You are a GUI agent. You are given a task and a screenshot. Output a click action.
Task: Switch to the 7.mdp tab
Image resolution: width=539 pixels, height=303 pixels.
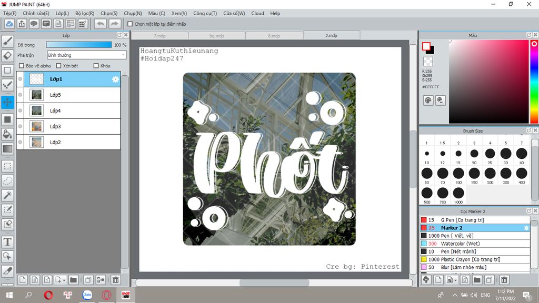[x=160, y=35]
